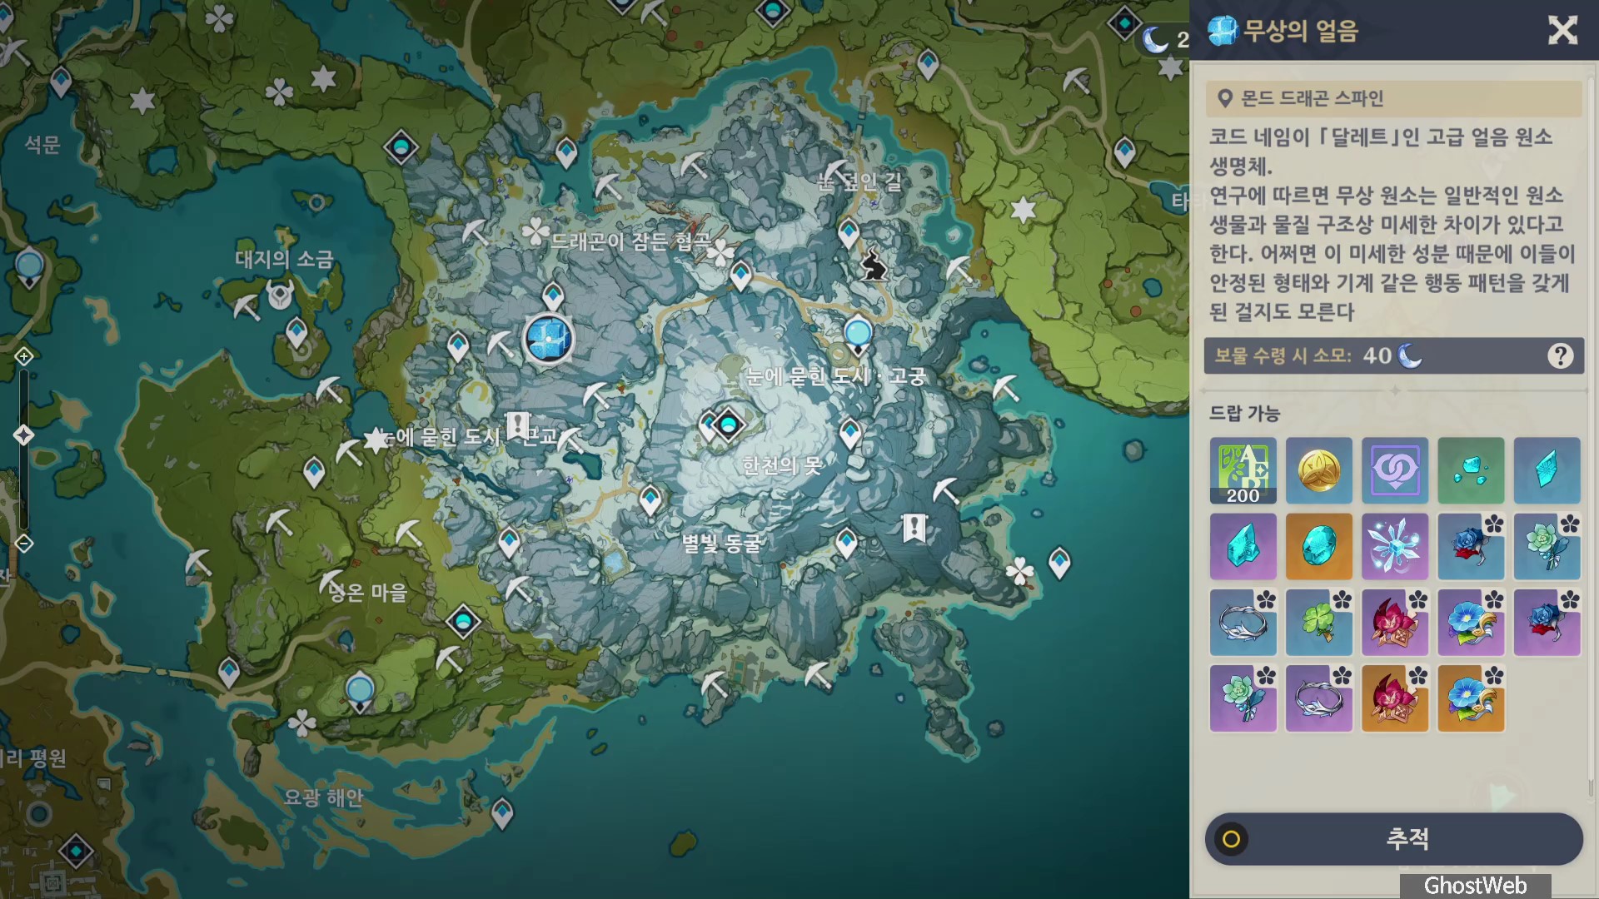
Task: Click the resin cost help question mark
Action: point(1560,356)
